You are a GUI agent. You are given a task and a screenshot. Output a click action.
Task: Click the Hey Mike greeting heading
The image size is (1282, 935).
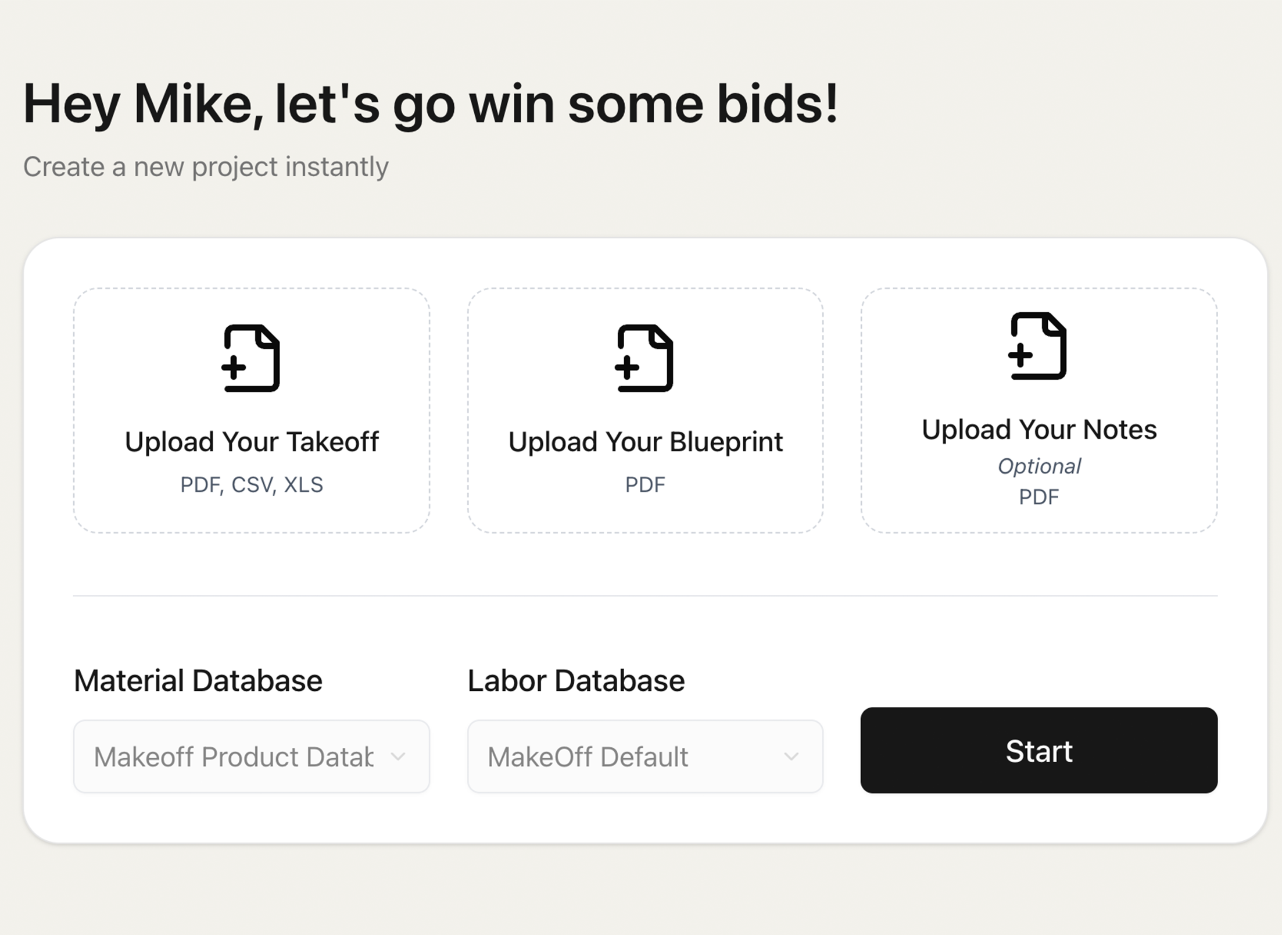431,104
